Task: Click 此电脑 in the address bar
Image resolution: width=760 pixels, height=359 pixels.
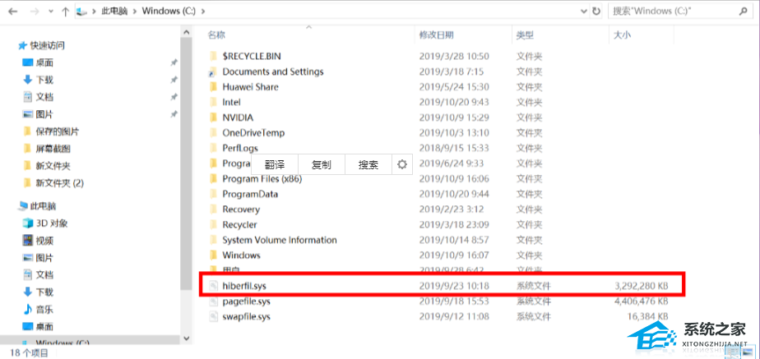Action: (114, 12)
